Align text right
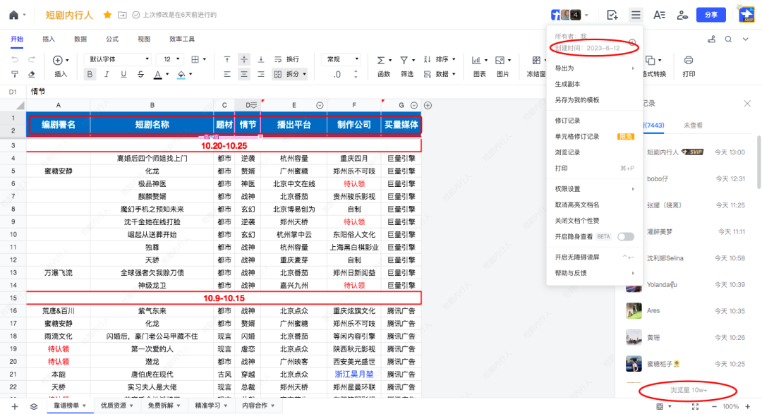 point(261,74)
